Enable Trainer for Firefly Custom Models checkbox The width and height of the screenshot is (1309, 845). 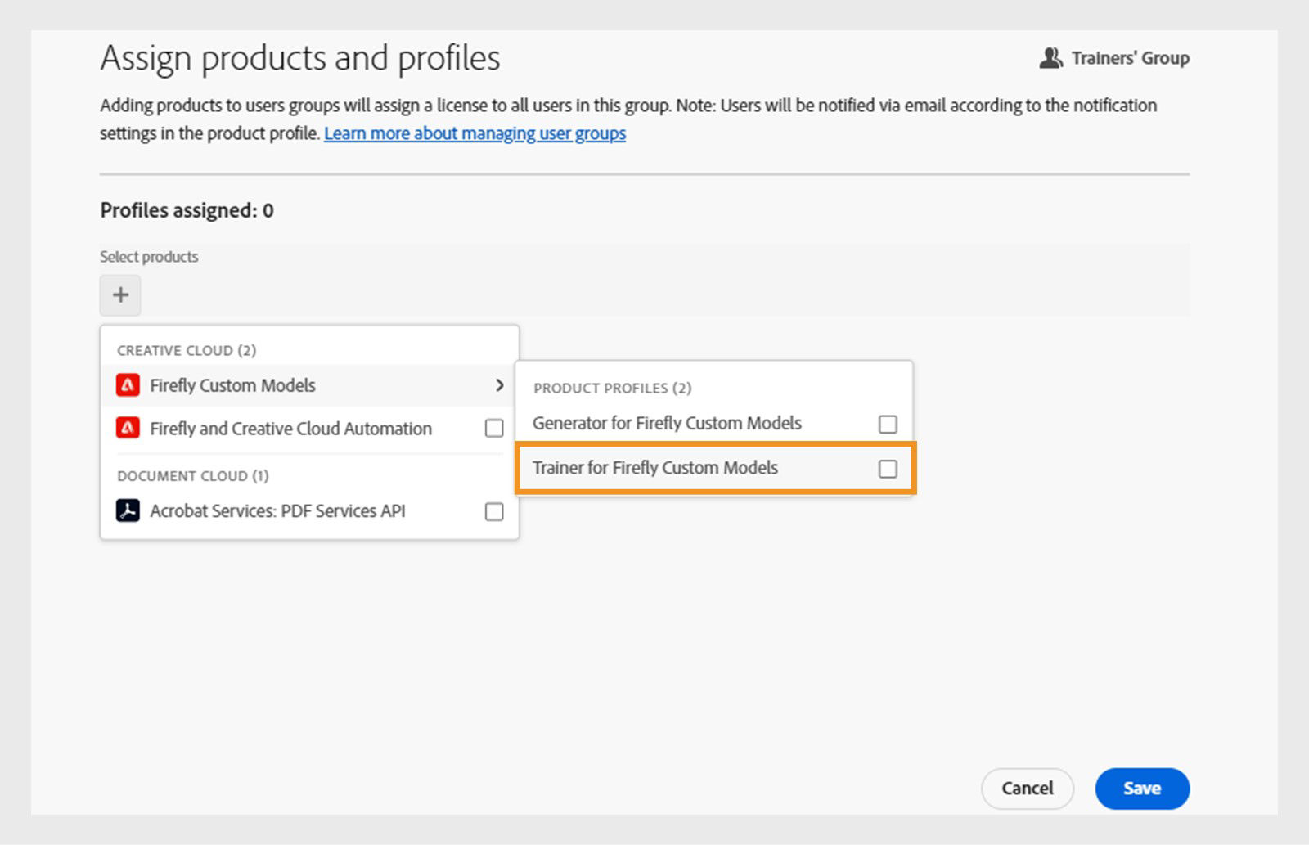click(888, 469)
